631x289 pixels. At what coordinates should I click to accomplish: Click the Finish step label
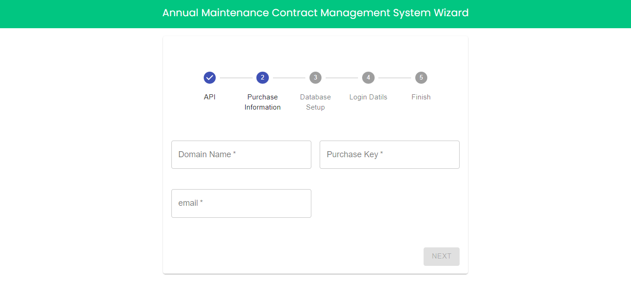421,97
